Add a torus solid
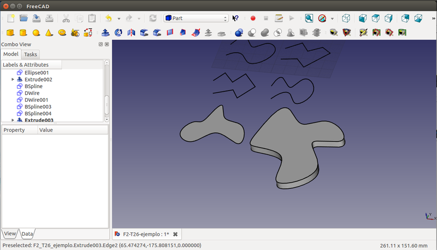Image resolution: width=437 pixels, height=250 pixels. (x=62, y=33)
